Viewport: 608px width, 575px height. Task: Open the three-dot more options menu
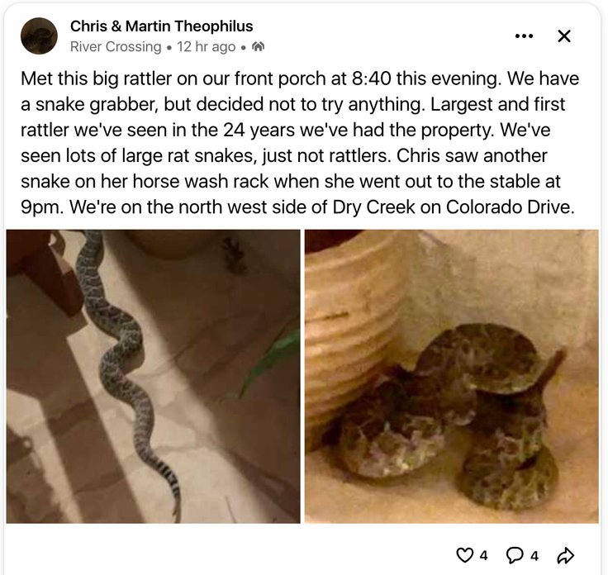pyautogui.click(x=524, y=36)
